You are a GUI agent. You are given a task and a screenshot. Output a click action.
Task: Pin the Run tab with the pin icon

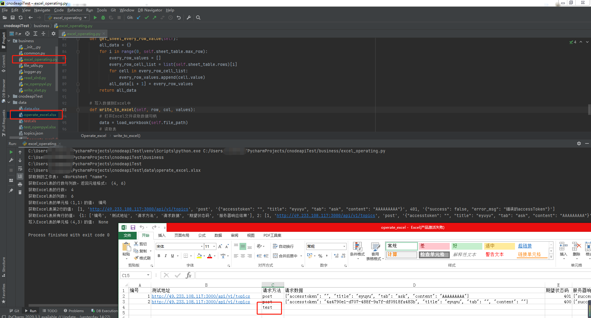click(x=11, y=191)
